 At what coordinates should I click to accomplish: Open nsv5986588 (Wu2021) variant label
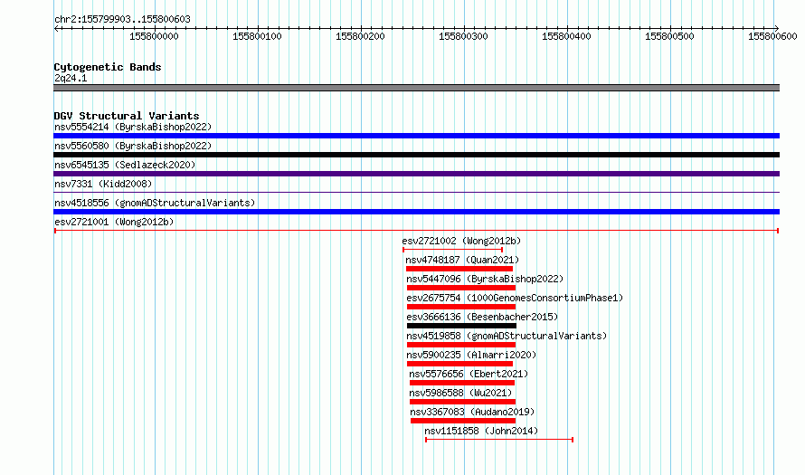460,393
